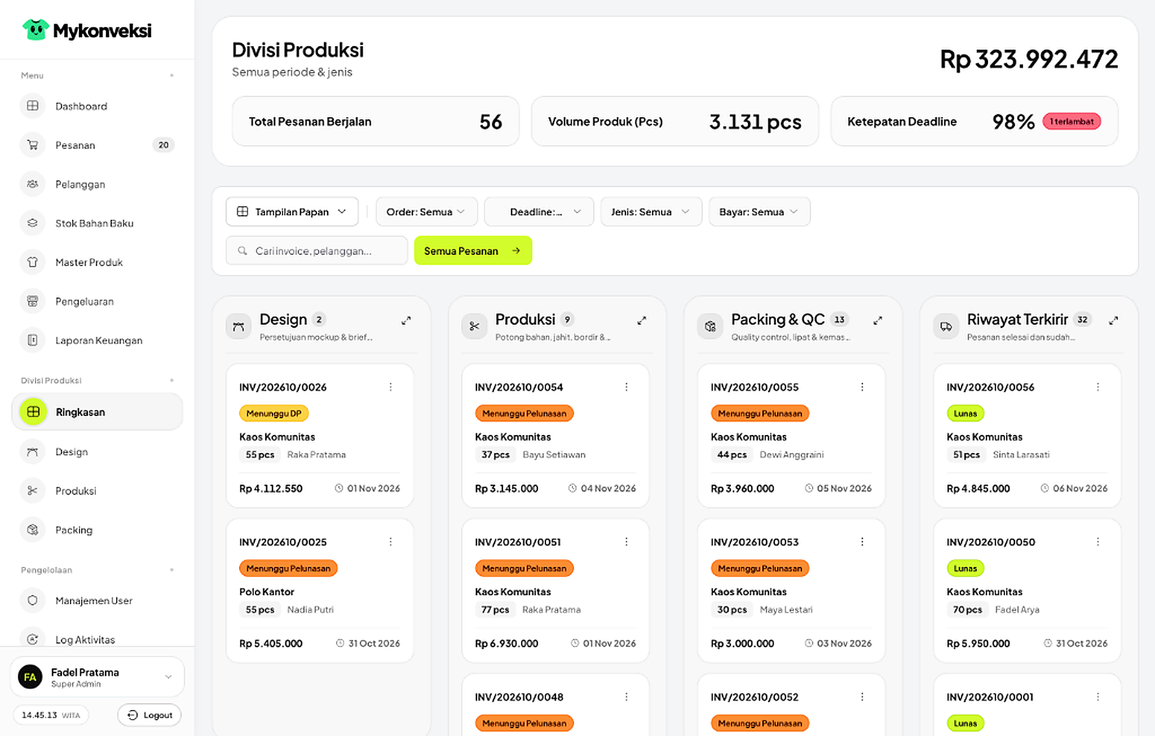The width and height of the screenshot is (1155, 736).
Task: Click the Laporan Keuangan icon
Action: [x=33, y=340]
